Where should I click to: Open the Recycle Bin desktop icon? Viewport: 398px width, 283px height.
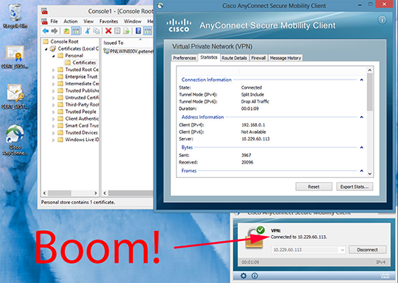tap(15, 16)
